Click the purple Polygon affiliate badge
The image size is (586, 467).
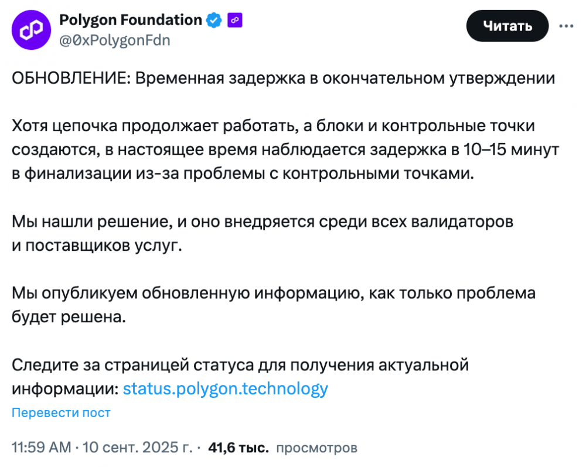click(x=235, y=20)
